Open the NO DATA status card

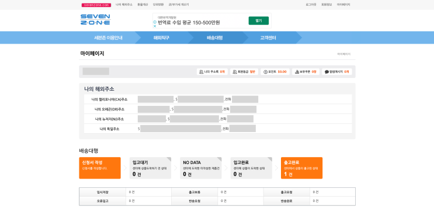point(201,168)
